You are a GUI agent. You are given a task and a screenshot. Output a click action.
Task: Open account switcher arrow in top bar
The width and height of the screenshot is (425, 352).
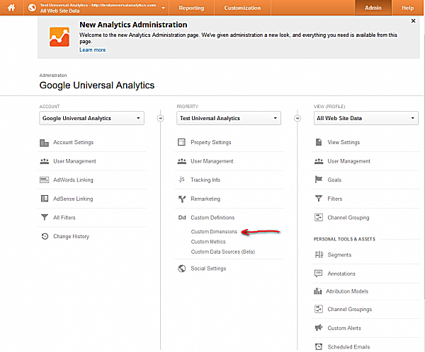(164, 8)
